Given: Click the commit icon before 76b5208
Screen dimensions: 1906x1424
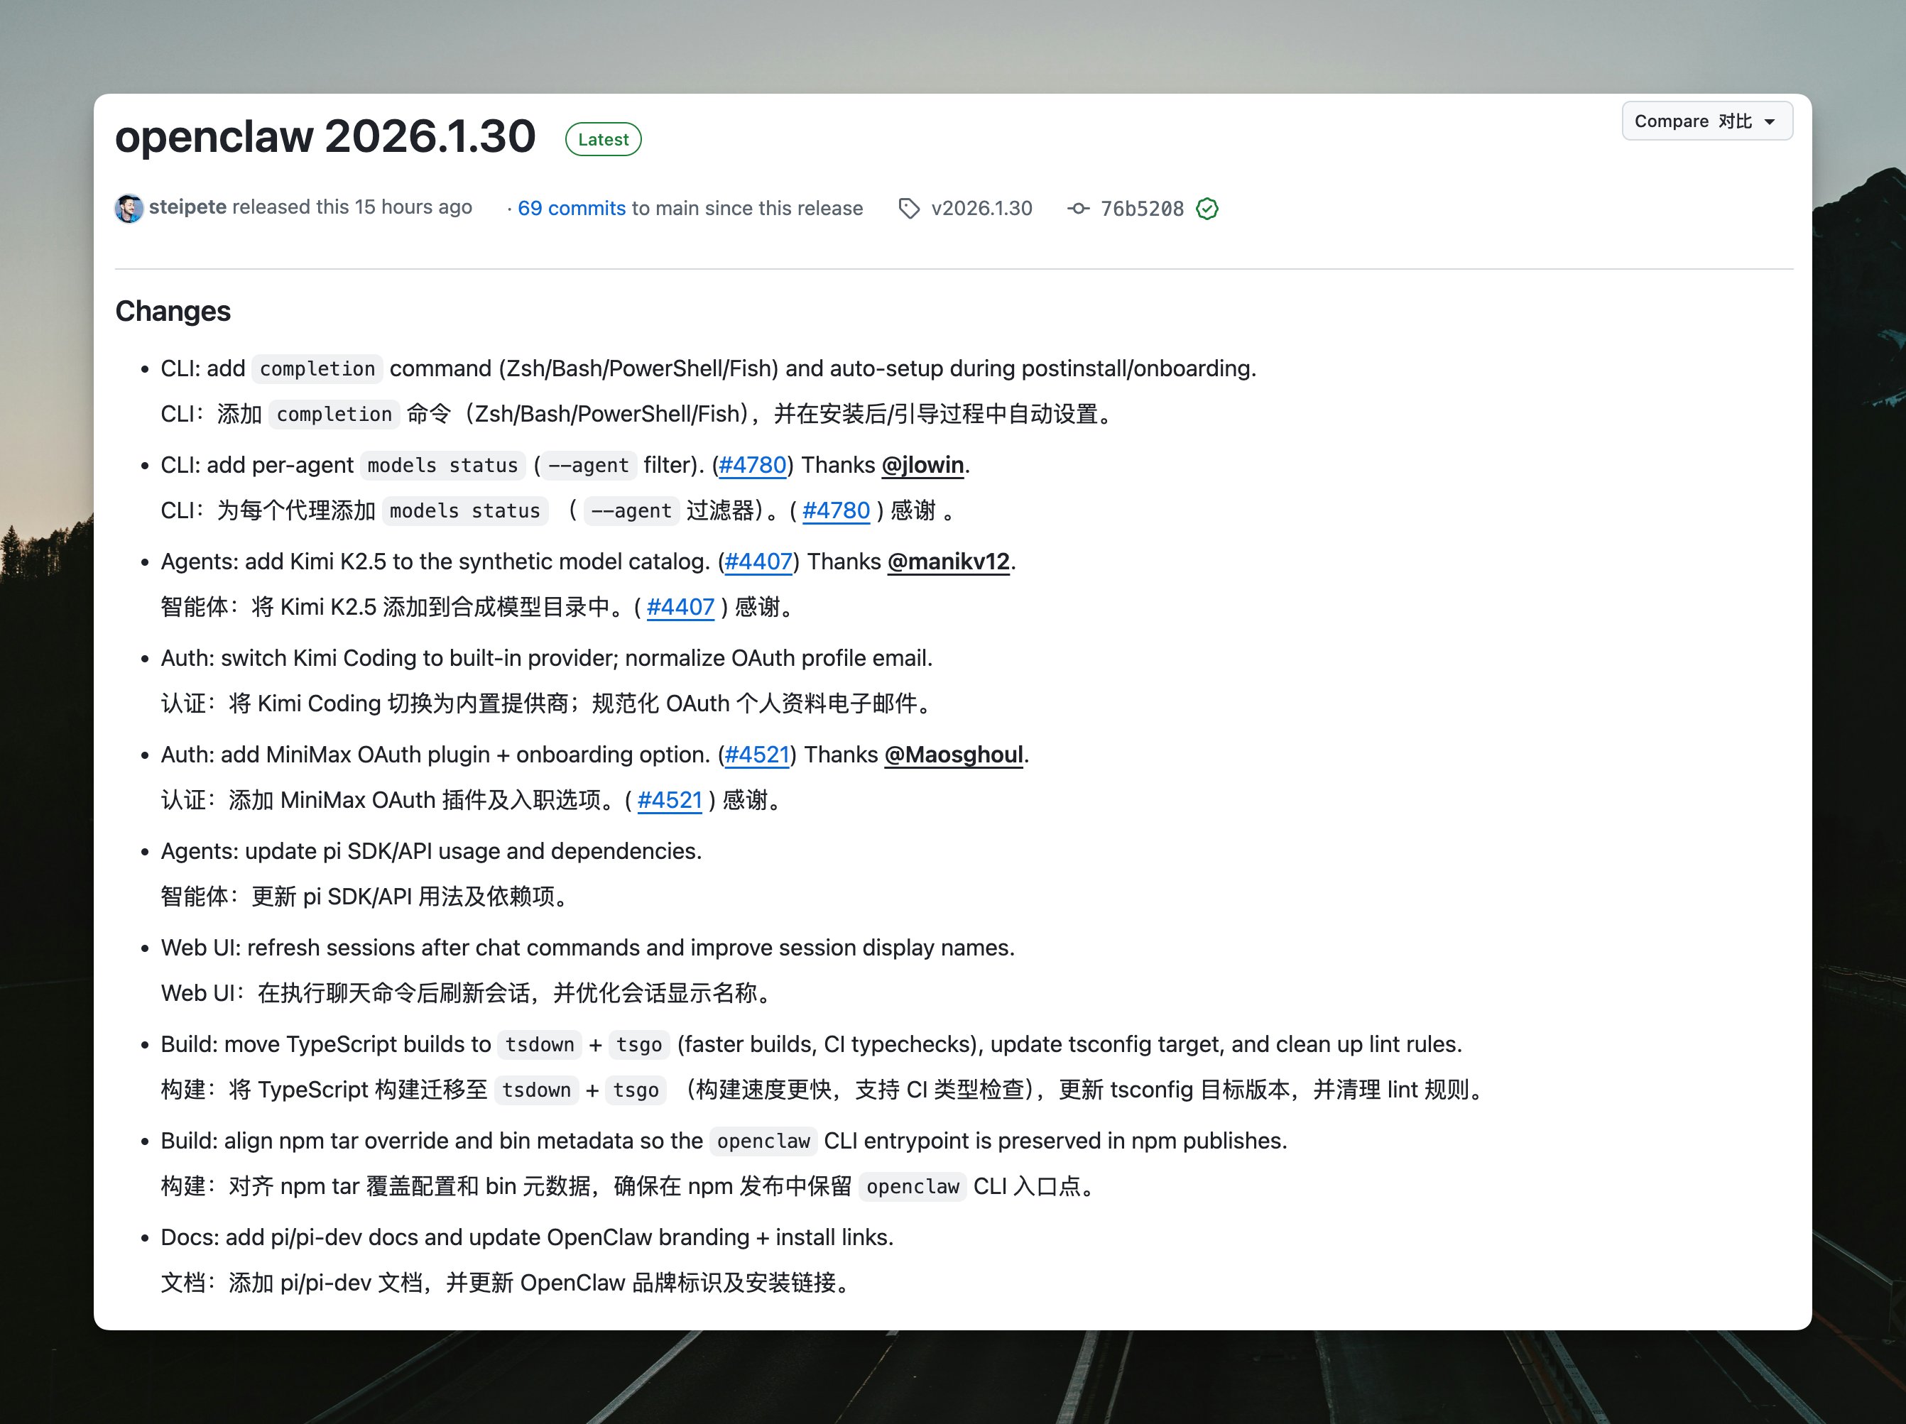Looking at the screenshot, I should 1078,209.
